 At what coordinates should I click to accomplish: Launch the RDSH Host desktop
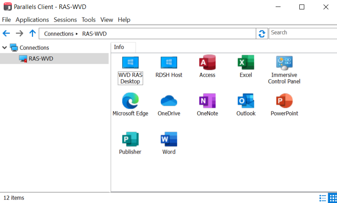click(169, 62)
